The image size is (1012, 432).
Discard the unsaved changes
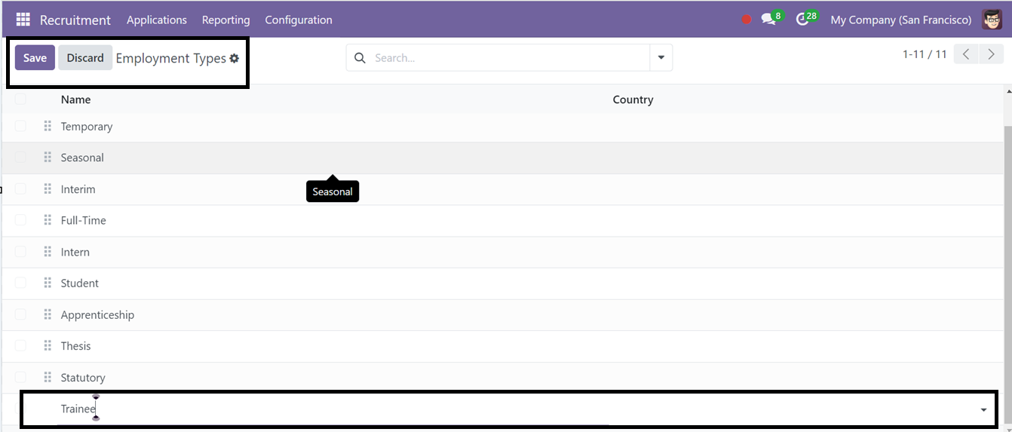pyautogui.click(x=85, y=58)
